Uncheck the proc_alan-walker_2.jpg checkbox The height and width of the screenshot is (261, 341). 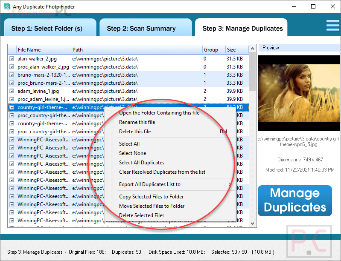tap(12, 67)
